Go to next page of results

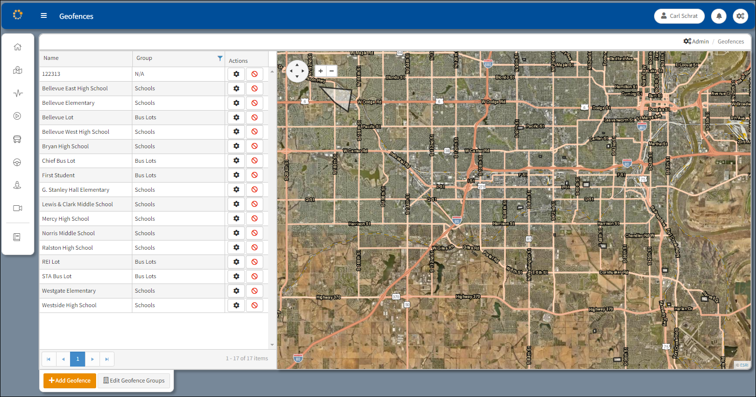coord(92,359)
